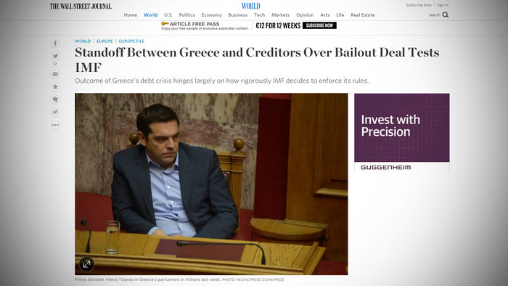Click GUGGENHEIM logo text in ad

385,168
